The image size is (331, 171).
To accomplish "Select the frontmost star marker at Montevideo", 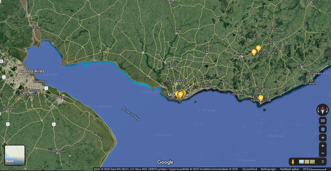I will (x=180, y=95).
